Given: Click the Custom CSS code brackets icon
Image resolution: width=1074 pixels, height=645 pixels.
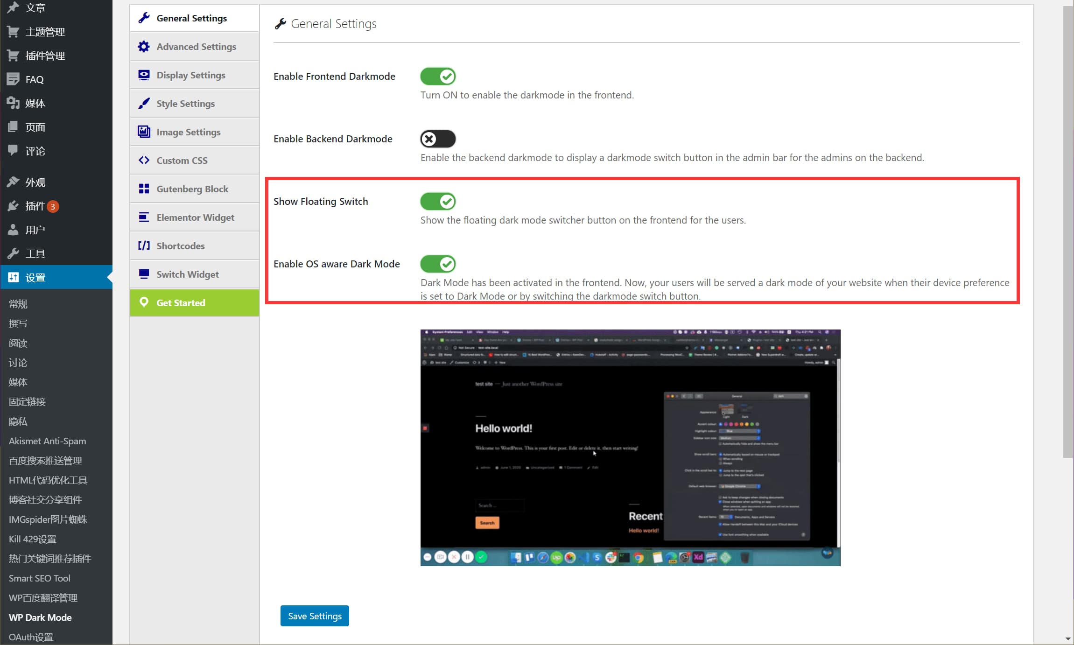Looking at the screenshot, I should [144, 161].
